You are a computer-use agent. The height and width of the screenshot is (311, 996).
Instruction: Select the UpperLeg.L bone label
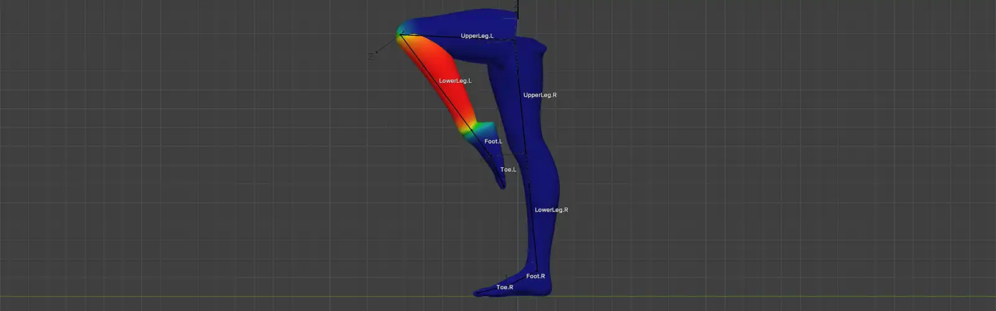[477, 36]
